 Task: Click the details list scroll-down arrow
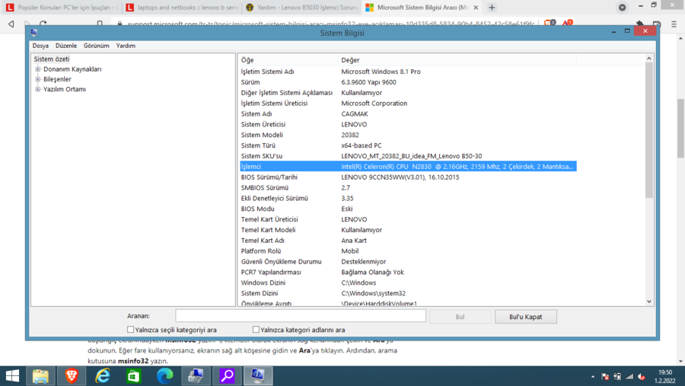648,301
